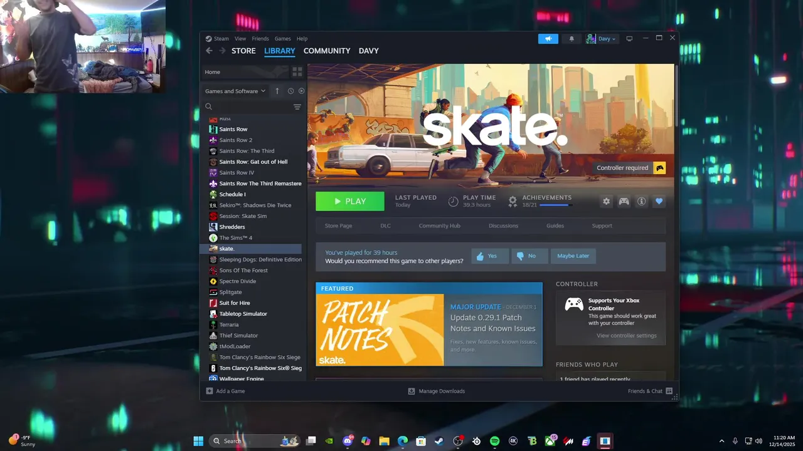
Task: Open the Patch Notes featured thumbnail
Action: (x=380, y=330)
